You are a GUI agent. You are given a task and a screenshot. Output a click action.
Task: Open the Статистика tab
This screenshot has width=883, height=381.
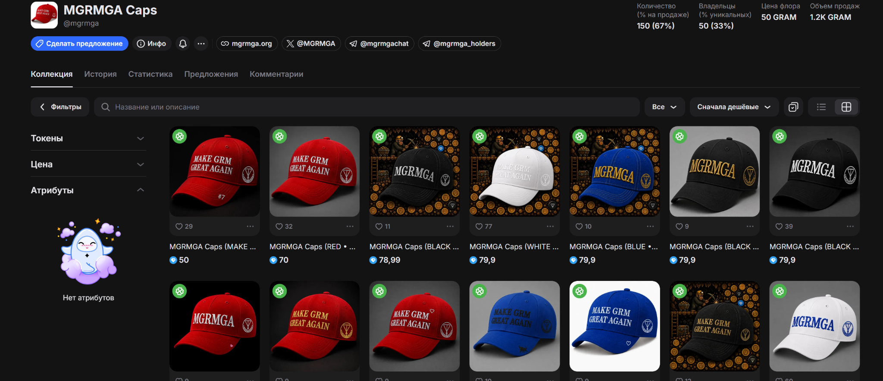pyautogui.click(x=150, y=74)
